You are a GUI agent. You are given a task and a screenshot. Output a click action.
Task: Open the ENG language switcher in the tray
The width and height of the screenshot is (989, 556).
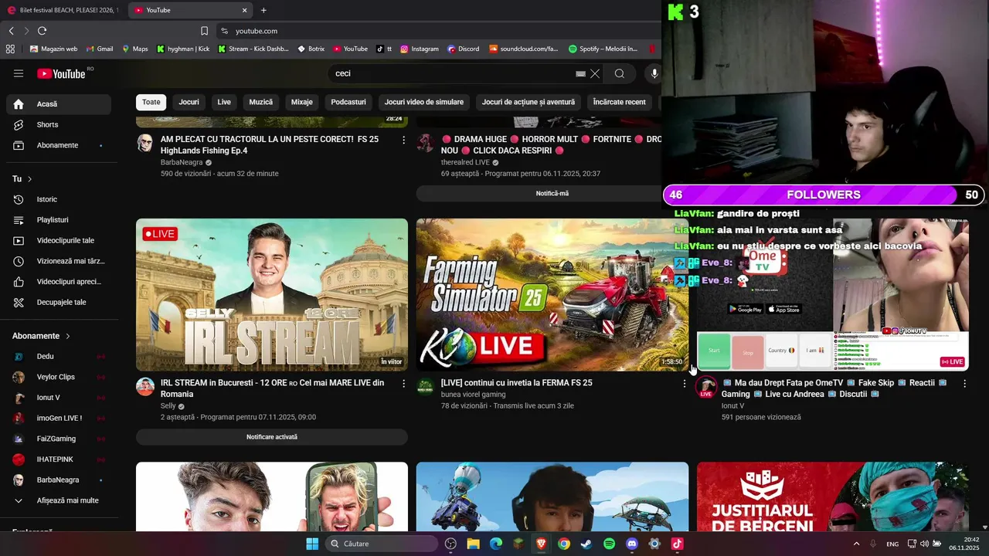point(892,544)
